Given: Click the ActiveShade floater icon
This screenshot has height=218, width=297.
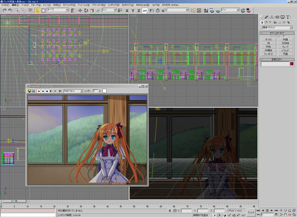Looking at the screenshot, I should coord(249,11).
